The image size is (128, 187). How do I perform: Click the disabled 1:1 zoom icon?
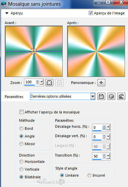coord(59,83)
